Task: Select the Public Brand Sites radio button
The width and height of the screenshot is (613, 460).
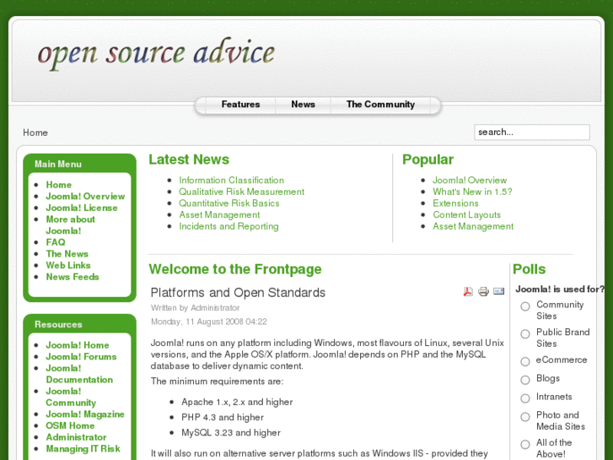Action: tap(525, 334)
